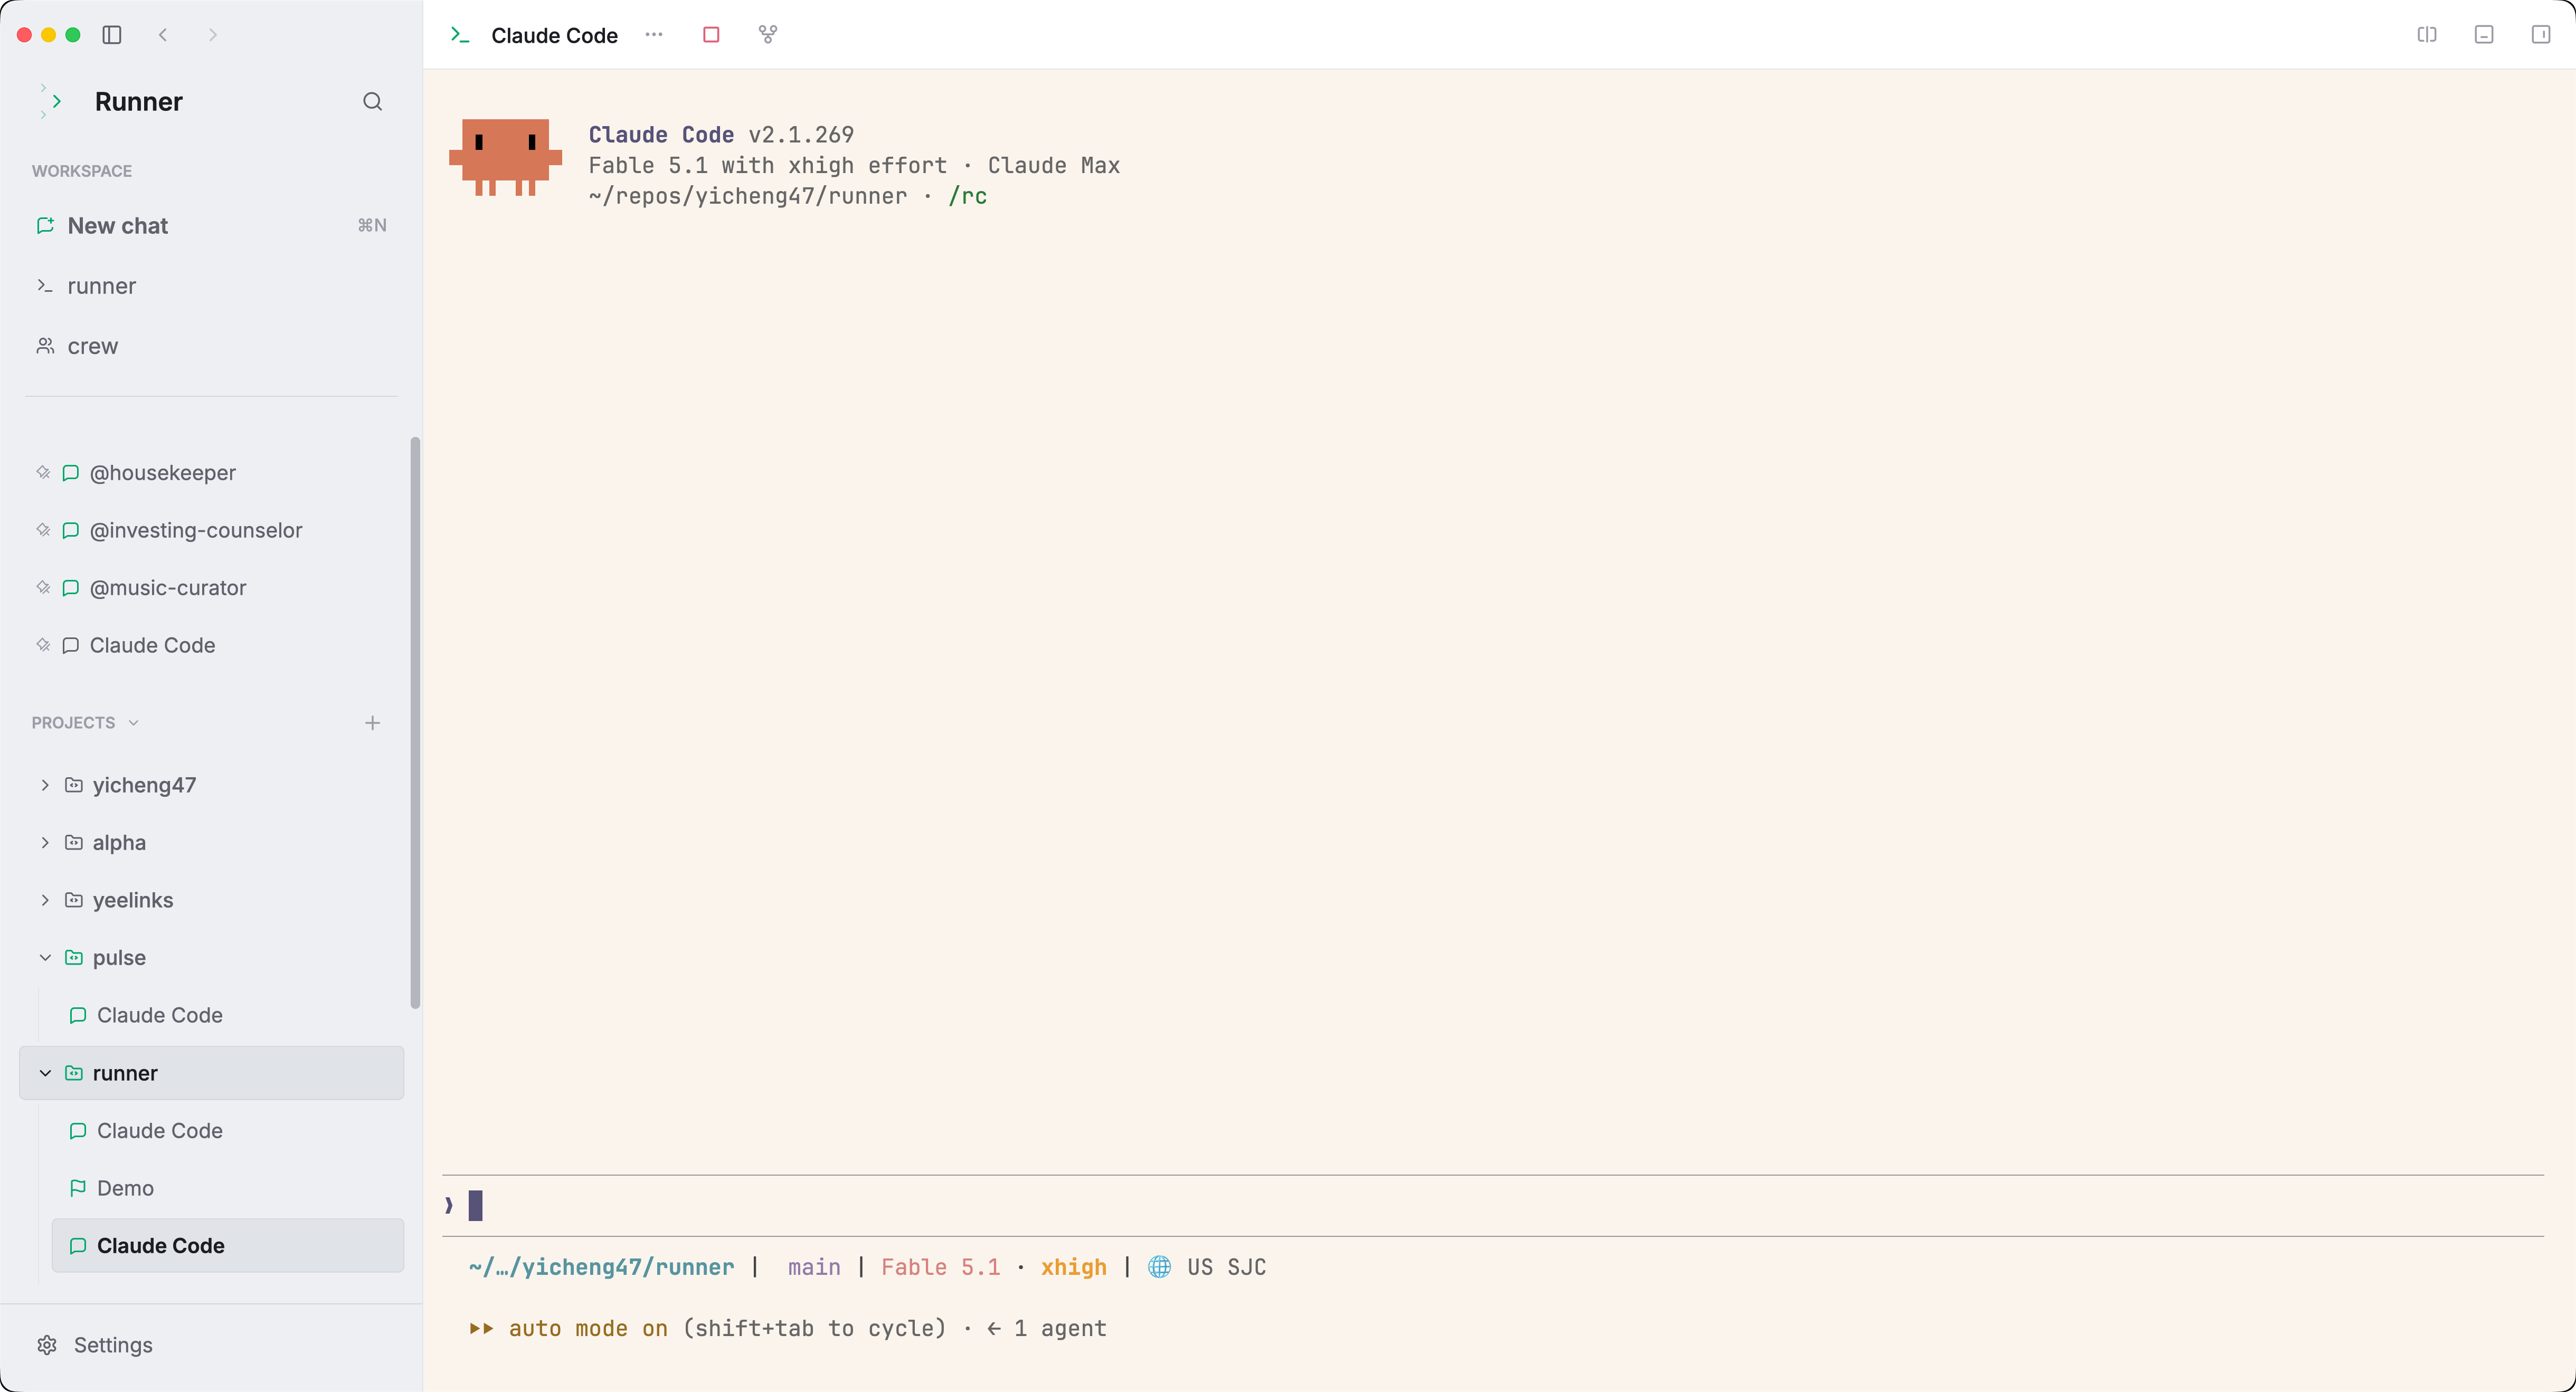The width and height of the screenshot is (2576, 1392).
Task: Select the yicheng47 project name
Action: coord(144,785)
